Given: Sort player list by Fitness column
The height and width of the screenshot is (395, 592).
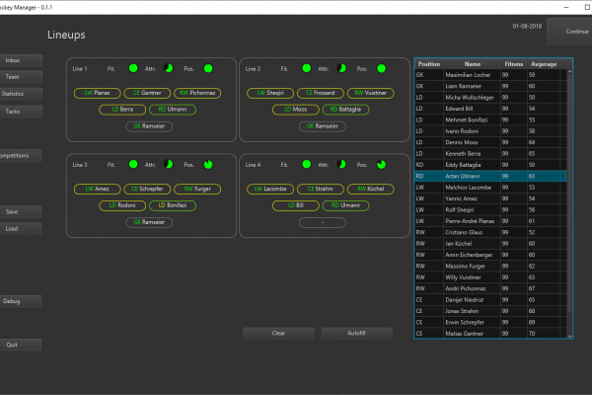Looking at the screenshot, I should tap(513, 64).
